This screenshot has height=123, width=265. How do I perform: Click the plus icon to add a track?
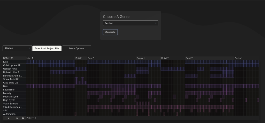[8, 118]
